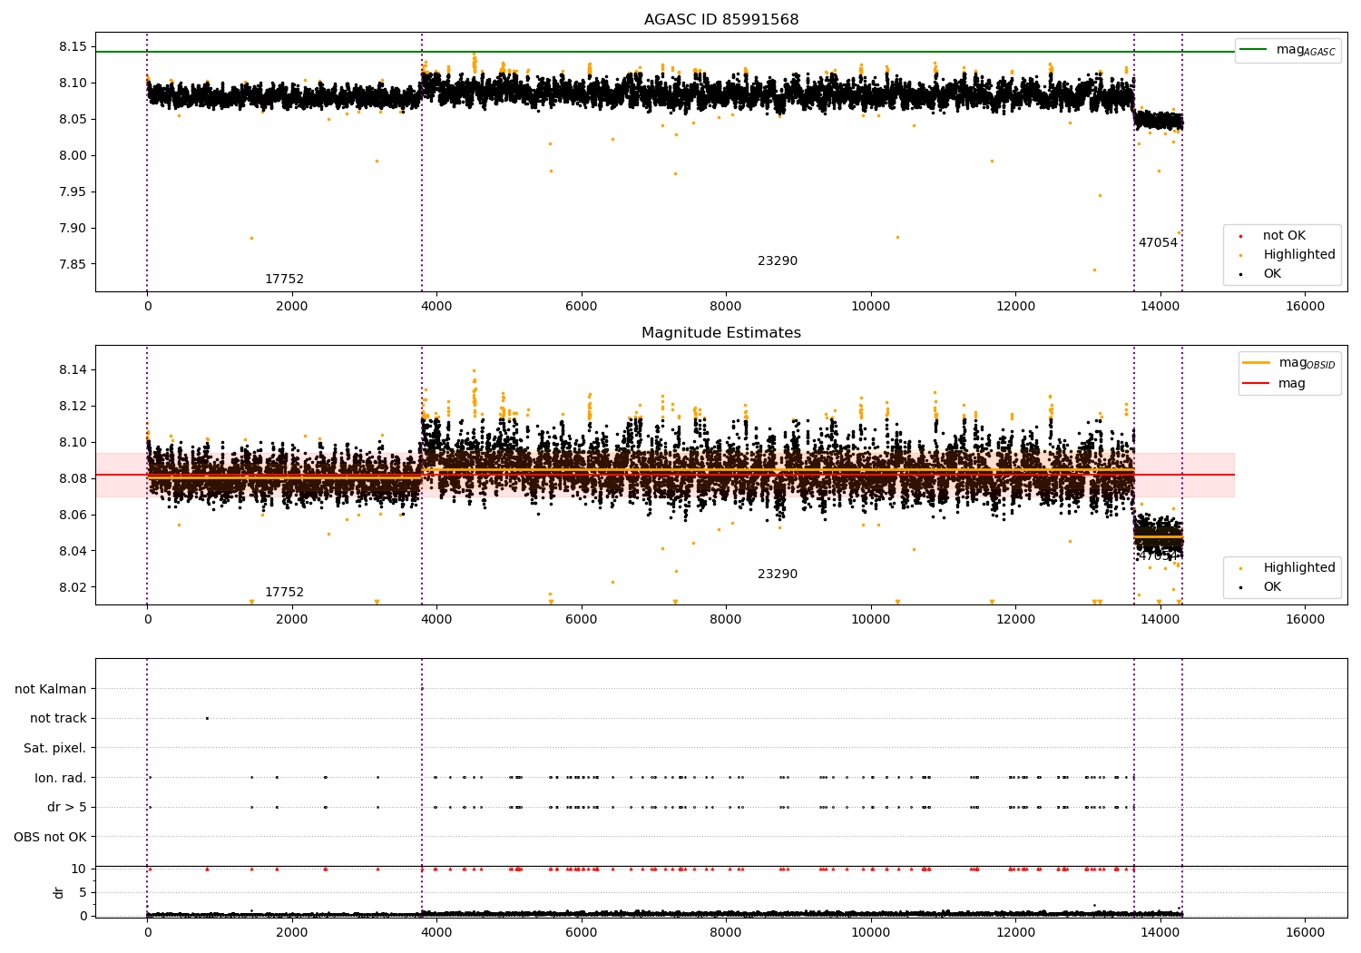Select the green mag AGASC legend entry

click(x=1288, y=50)
